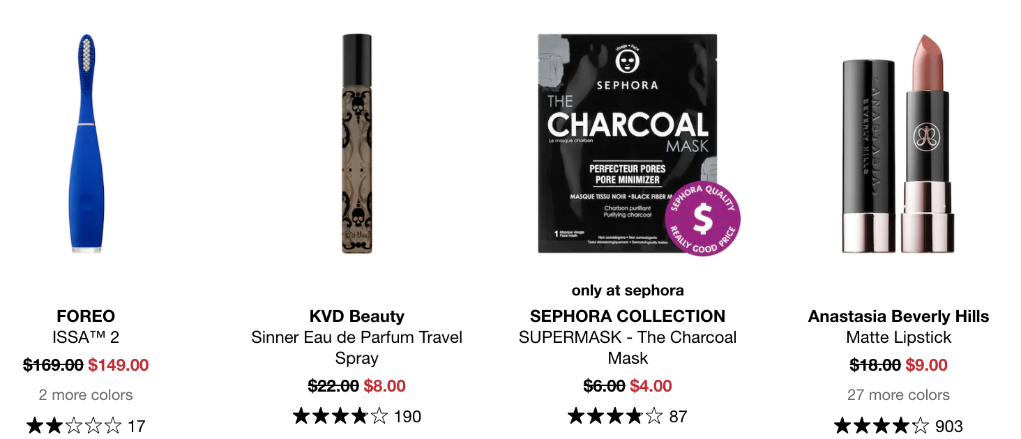Open the Anastasia Beverly Hills brand link
This screenshot has height=439, width=1021.
pos(898,316)
